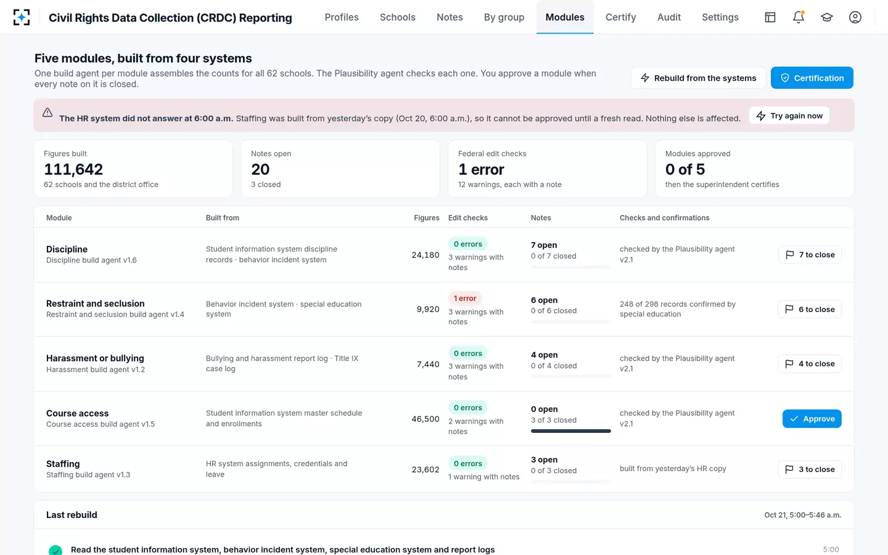Click the Last rebuild heading
This screenshot has width=888, height=555.
[x=72, y=515]
